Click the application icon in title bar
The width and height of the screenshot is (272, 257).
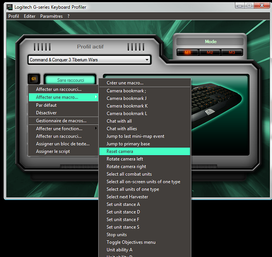(10, 7)
